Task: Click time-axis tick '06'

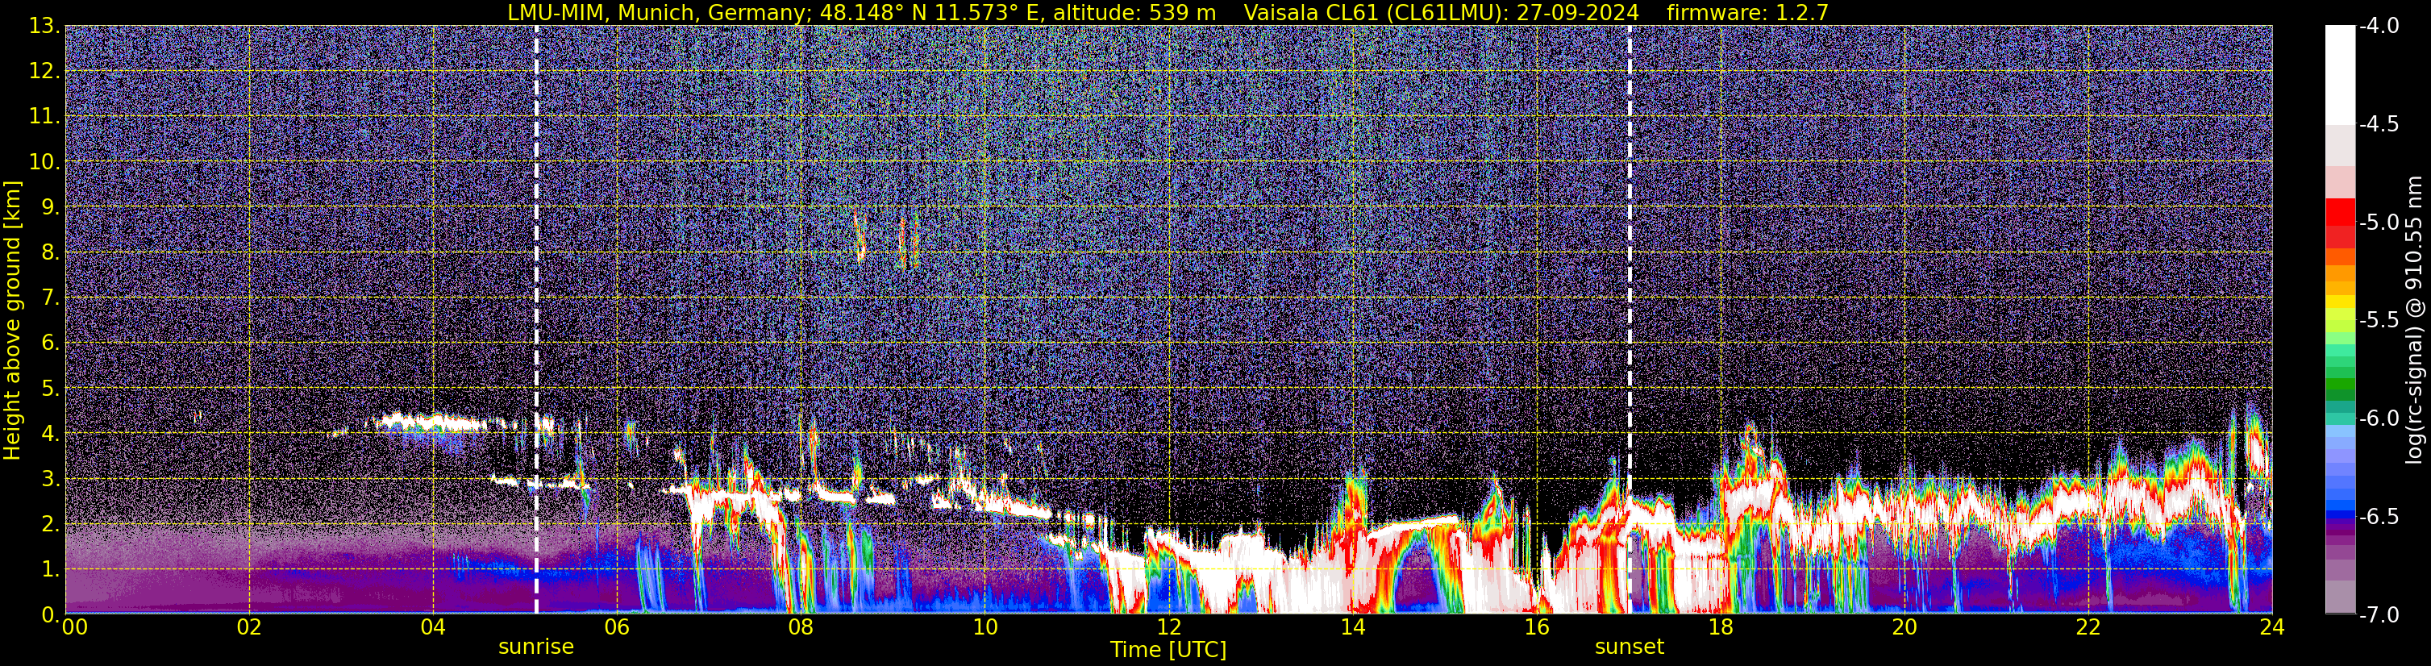Action: click(x=617, y=628)
